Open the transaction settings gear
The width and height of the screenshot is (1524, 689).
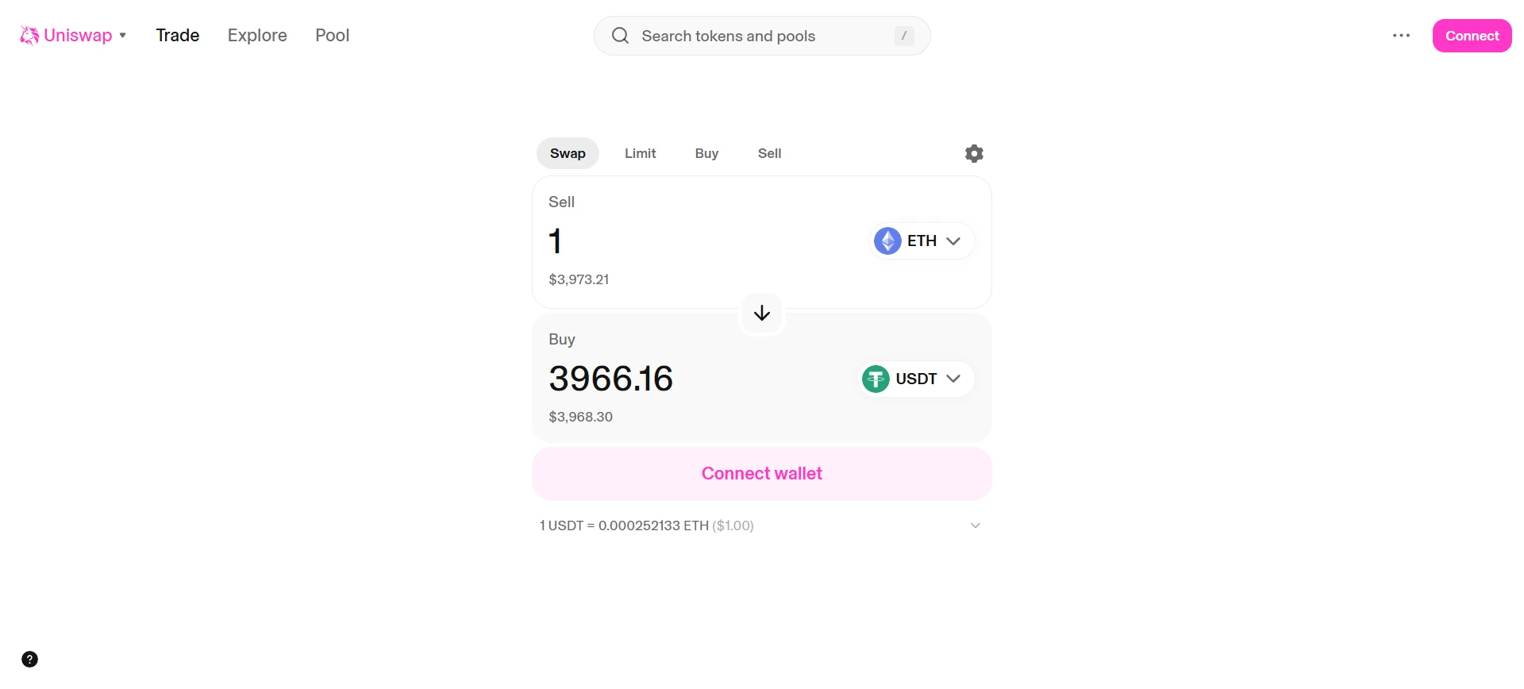(973, 152)
